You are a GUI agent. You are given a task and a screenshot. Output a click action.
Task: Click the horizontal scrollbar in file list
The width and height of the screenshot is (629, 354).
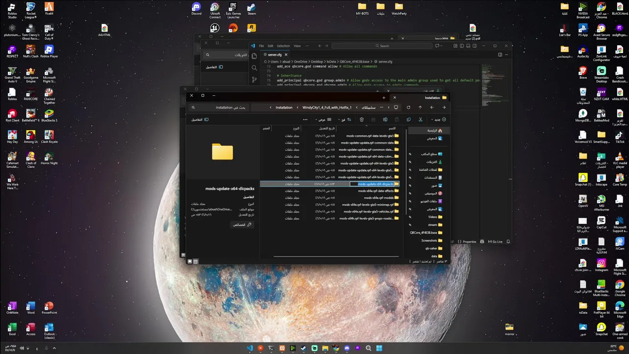pos(336,256)
